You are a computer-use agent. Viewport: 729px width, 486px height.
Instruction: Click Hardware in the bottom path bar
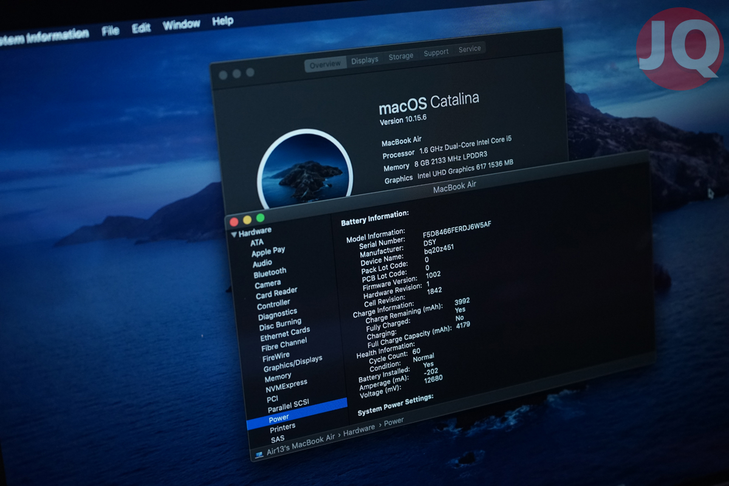359,430
